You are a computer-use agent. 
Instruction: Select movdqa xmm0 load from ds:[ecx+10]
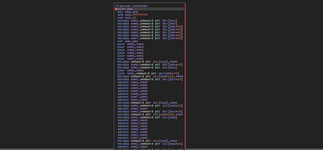[150, 79]
